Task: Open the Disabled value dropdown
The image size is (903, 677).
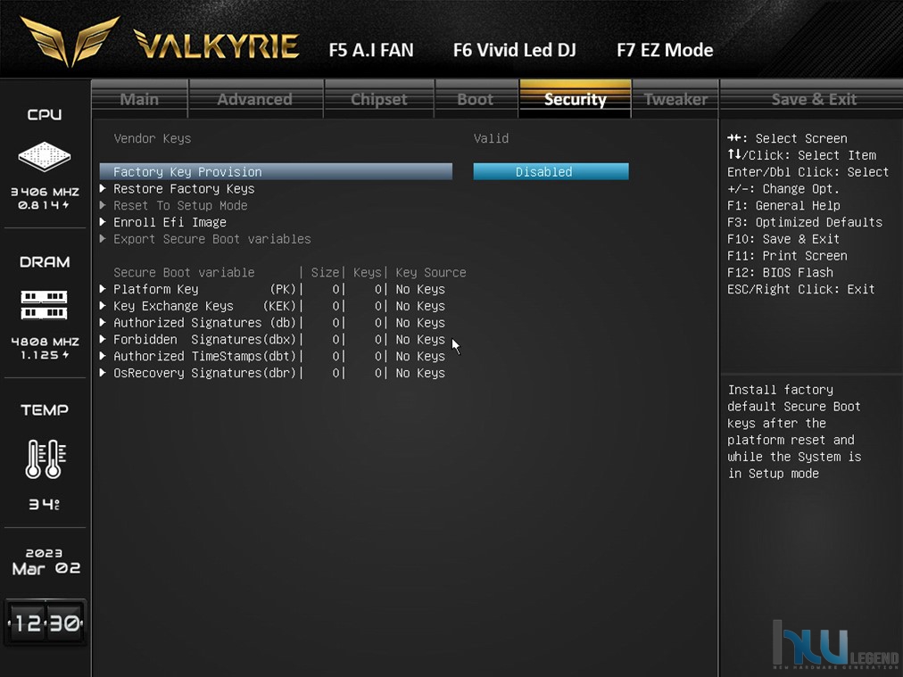Action: tap(551, 171)
